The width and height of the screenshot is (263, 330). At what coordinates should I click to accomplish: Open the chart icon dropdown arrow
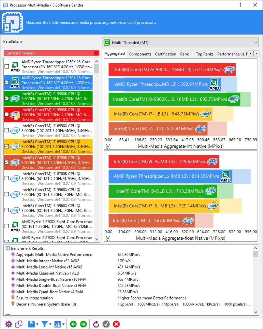63,324
